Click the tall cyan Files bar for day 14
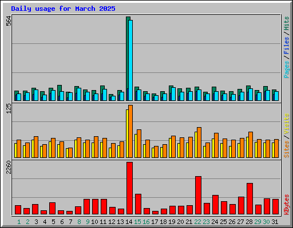293x228 pixels. coord(130,60)
